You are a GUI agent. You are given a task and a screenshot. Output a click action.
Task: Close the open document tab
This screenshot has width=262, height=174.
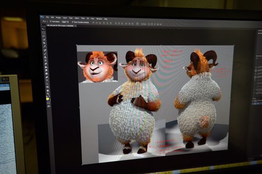(75, 26)
